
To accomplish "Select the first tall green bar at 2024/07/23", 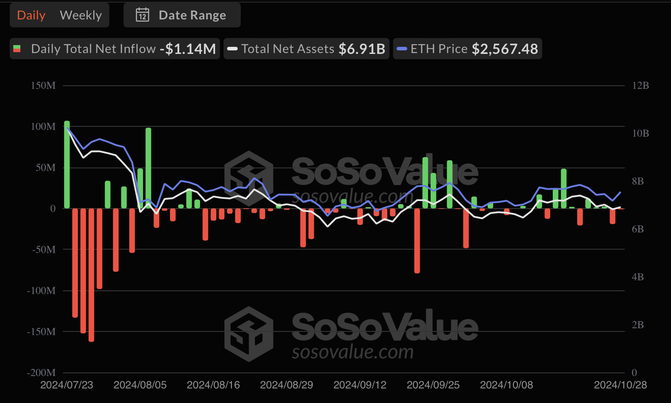I will coord(67,164).
